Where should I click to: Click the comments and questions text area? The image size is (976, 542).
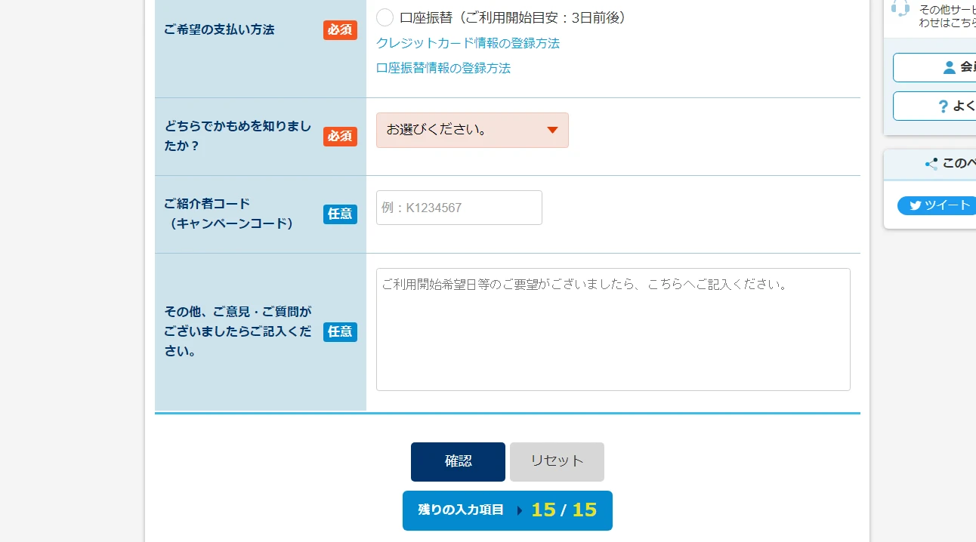(613, 329)
